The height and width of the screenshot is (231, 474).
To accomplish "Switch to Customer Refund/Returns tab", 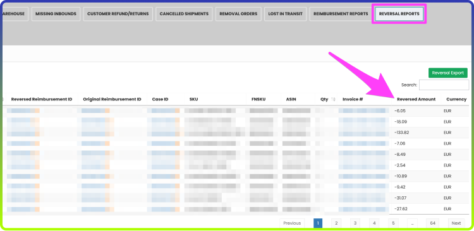I will tap(118, 14).
